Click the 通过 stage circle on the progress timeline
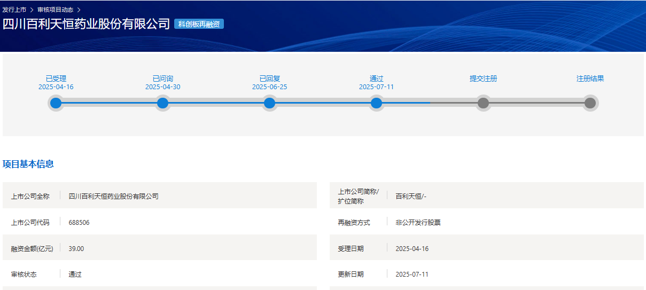Viewport: 646px width, 290px height. 376,103
